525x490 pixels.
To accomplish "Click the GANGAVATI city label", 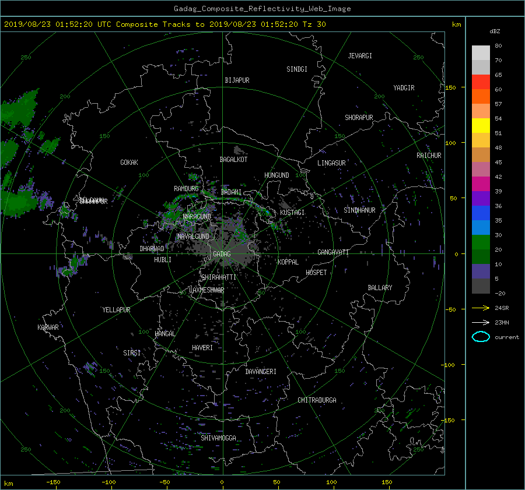I will coord(333,252).
